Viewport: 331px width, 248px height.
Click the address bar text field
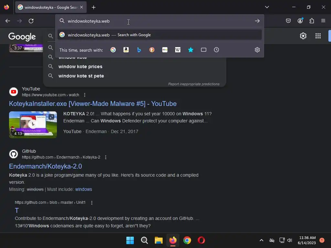tap(160, 21)
